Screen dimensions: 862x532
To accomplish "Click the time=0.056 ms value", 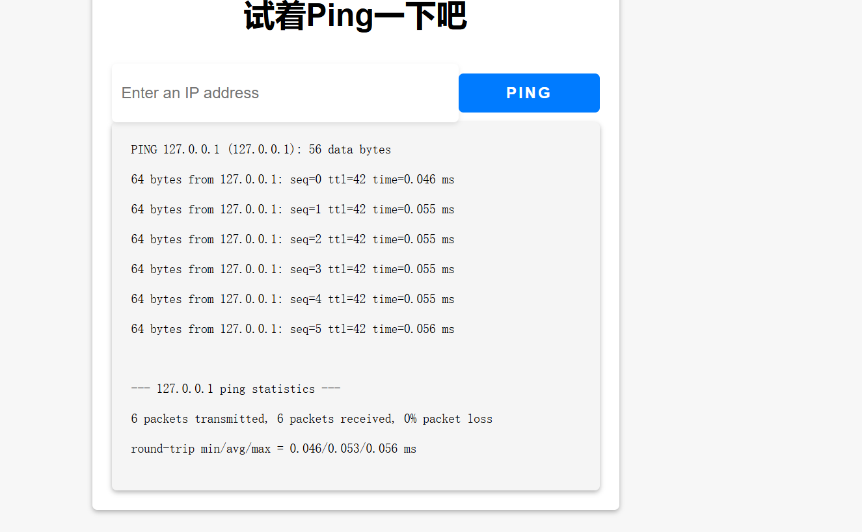I will pyautogui.click(x=413, y=329).
